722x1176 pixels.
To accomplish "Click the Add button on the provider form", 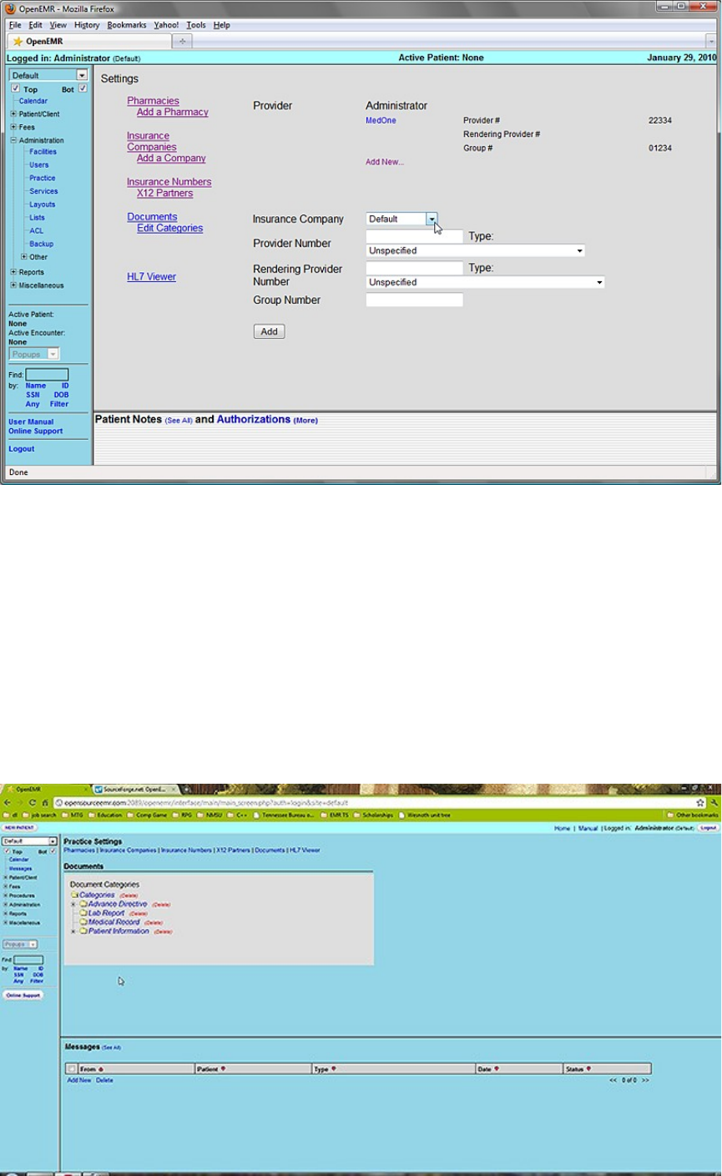I will tap(269, 331).
